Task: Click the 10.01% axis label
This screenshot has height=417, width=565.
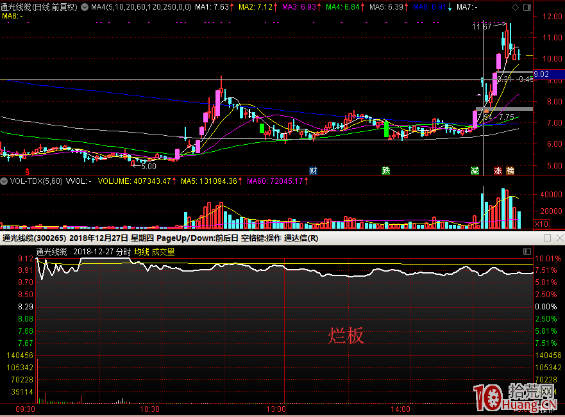Action: pos(548,259)
